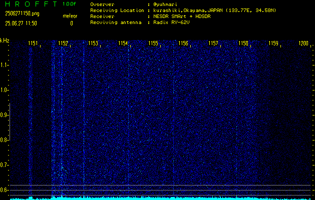This screenshot has width=315, height=200.
Task: Click the 0.6 kHz frequency label
Action: [x=4, y=190]
